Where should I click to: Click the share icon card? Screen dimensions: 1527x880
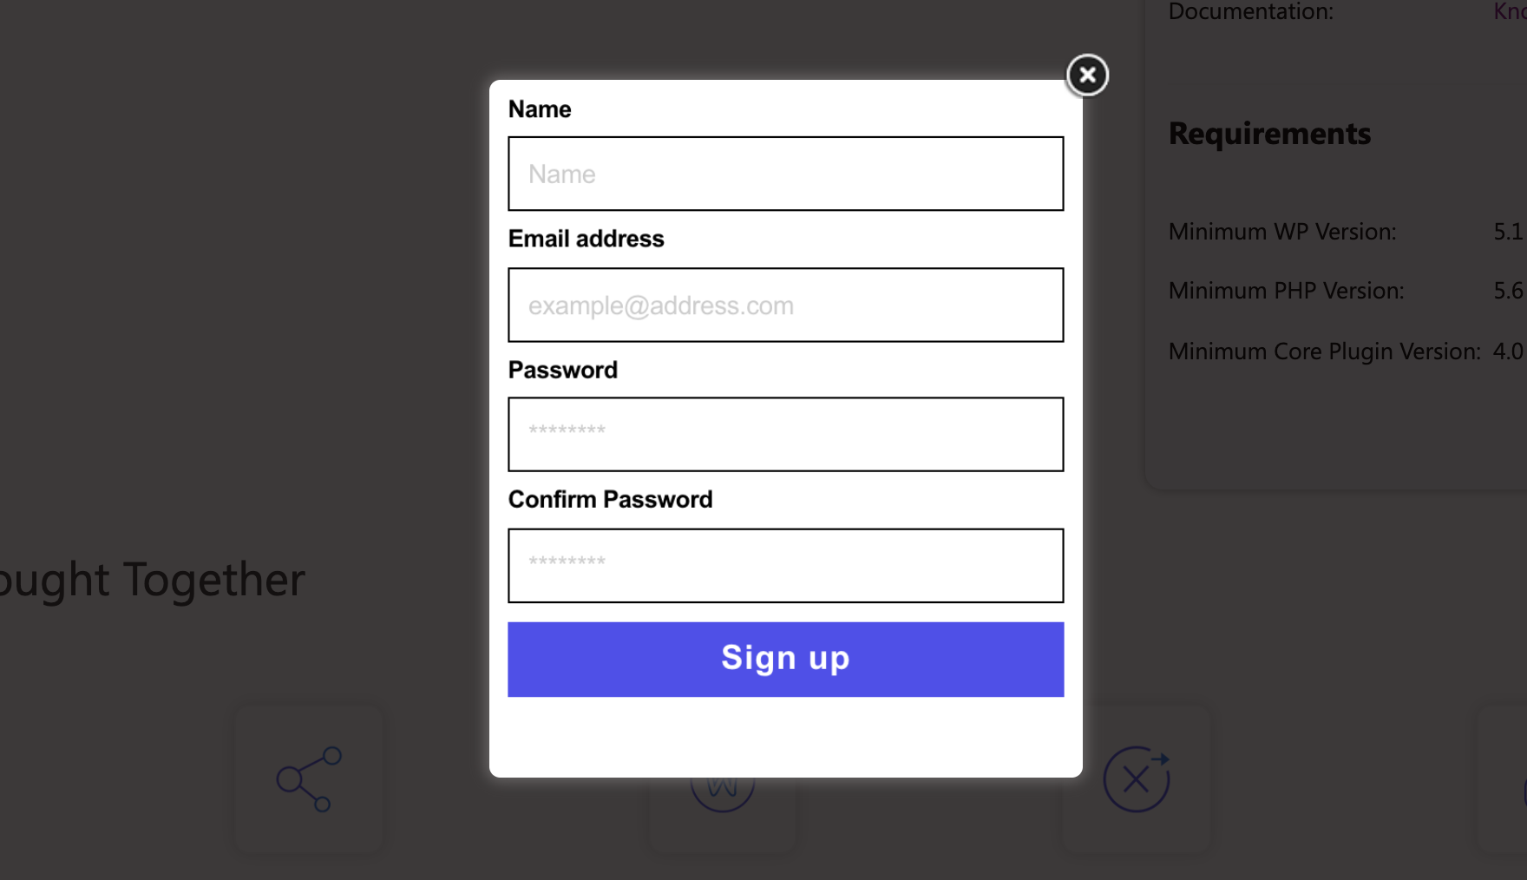[309, 778]
